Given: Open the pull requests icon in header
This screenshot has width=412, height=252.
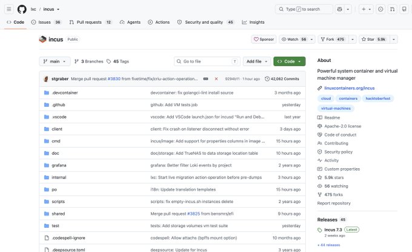Looking at the screenshot, I should pos(392,9).
